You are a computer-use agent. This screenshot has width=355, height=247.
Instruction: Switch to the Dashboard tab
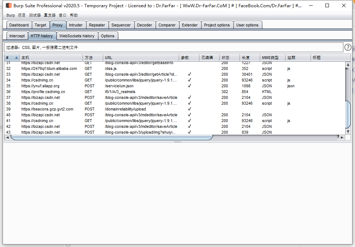click(19, 25)
